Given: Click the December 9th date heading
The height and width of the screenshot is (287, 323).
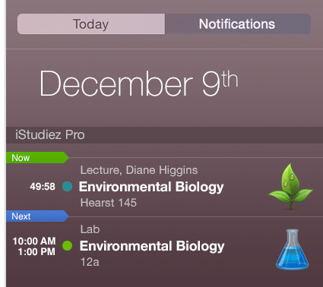Looking at the screenshot, I should tap(139, 84).
